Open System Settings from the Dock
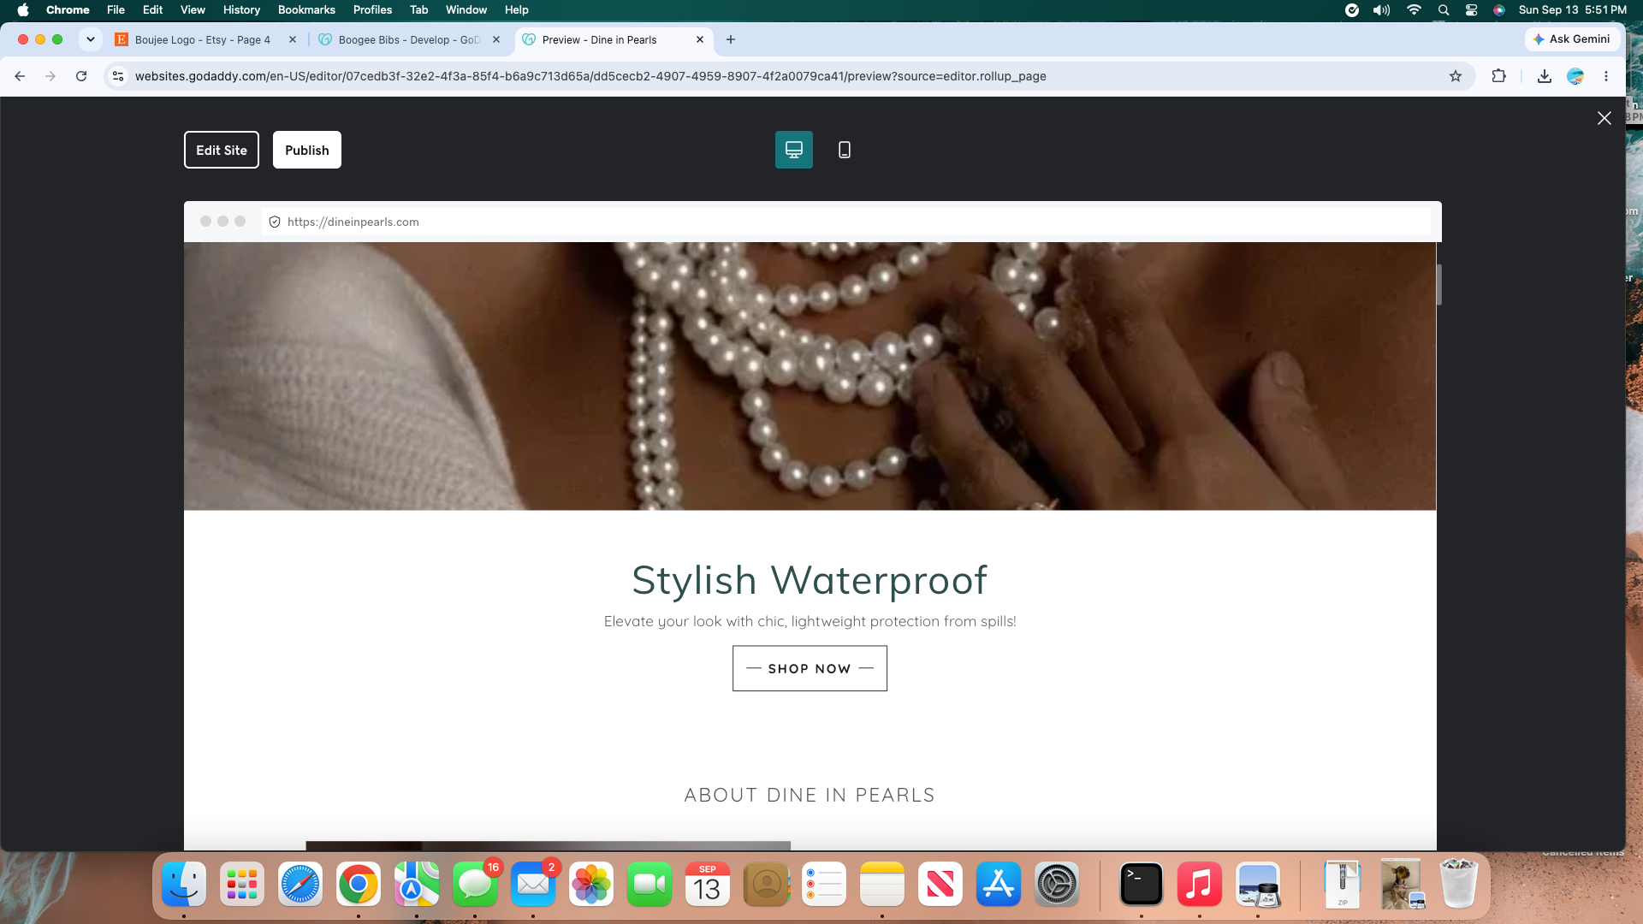 coord(1057,884)
